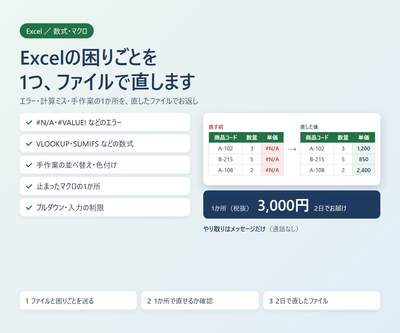Click the 2,400 unit price cell
Screen dimensions: 400x333
(364, 170)
